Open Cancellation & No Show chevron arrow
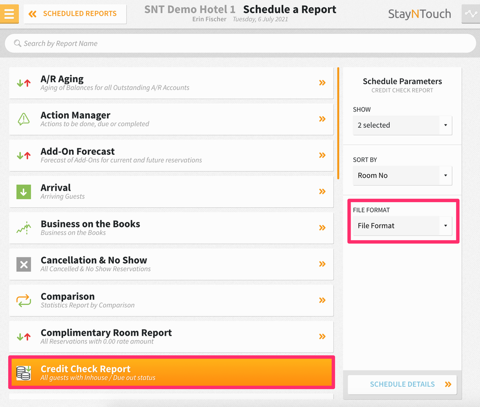This screenshot has width=480, height=407. pos(322,264)
